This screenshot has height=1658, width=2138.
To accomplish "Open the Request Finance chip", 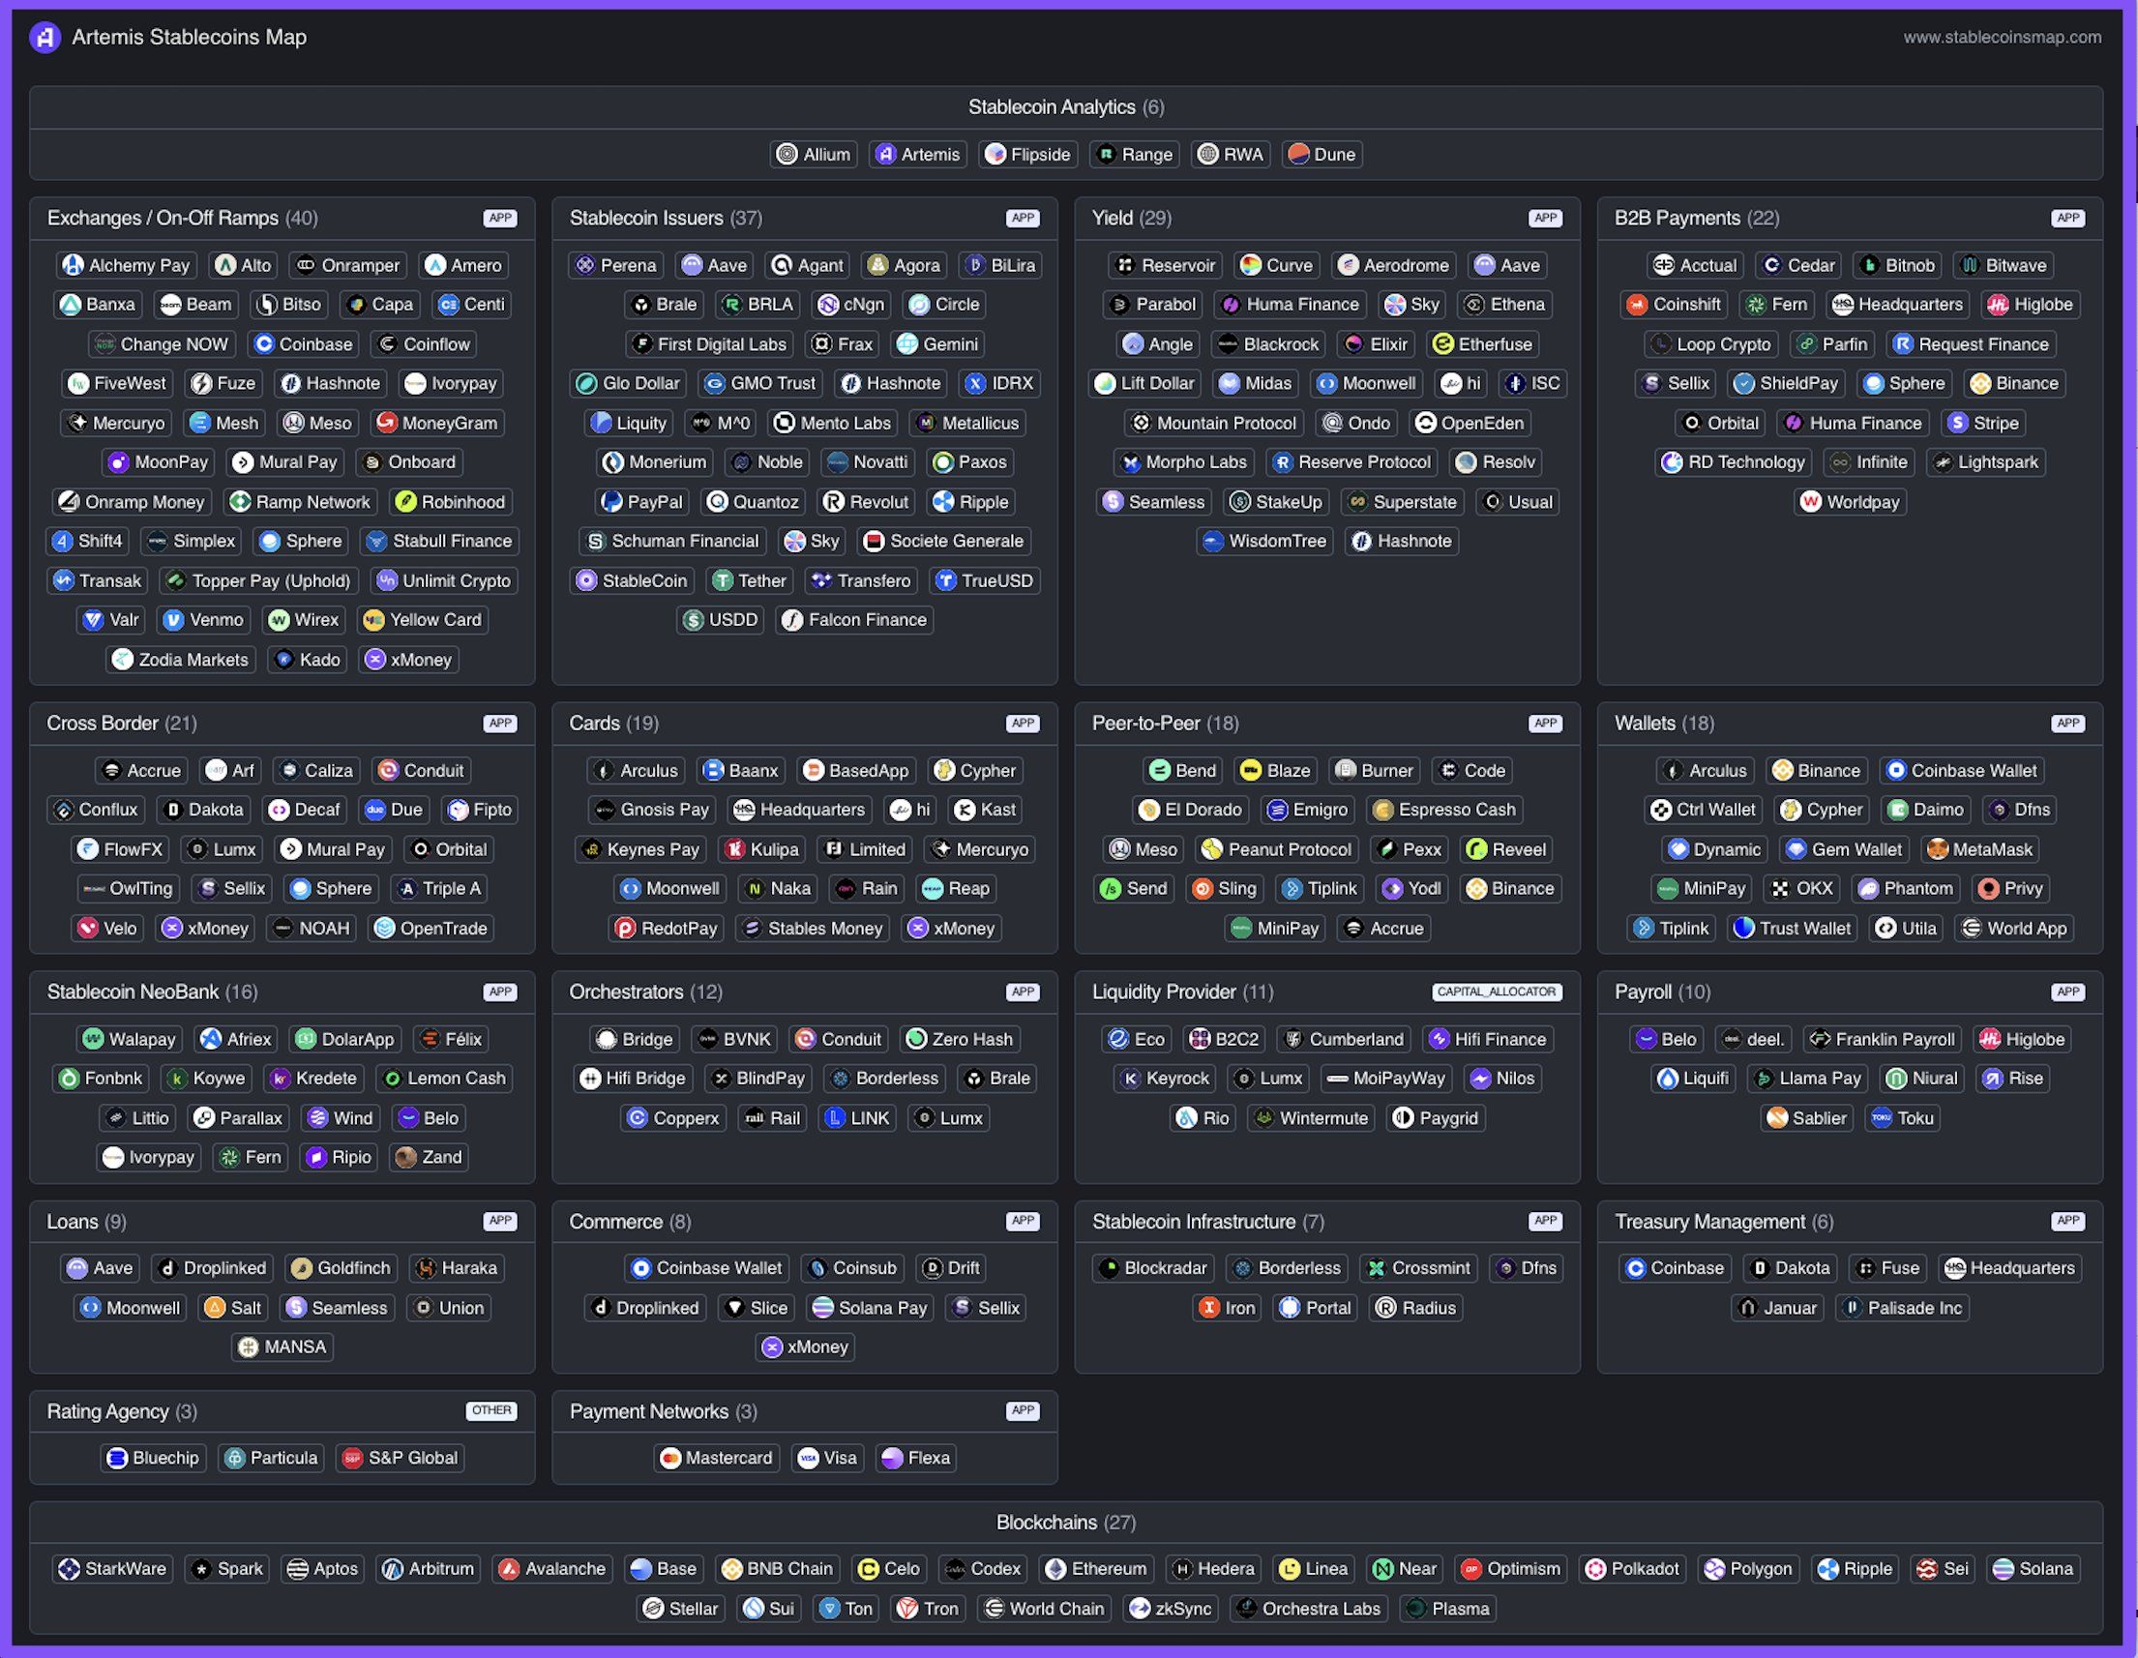I will click(x=1971, y=344).
